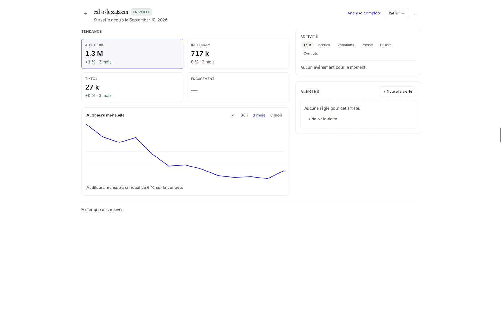Select the Instagram metric card
Viewport: 501px width, 314px height.
[238, 54]
